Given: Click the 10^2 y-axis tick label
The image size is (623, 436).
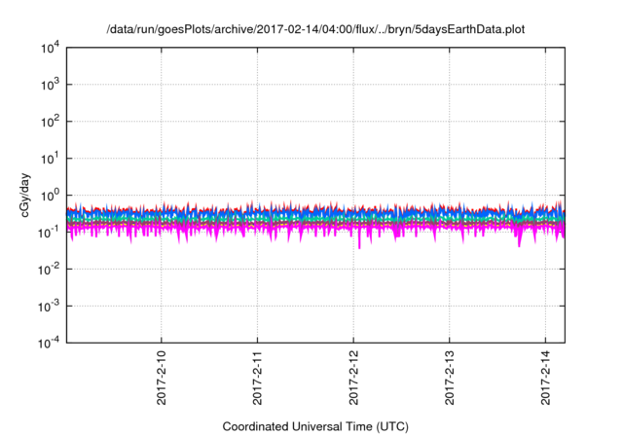Looking at the screenshot, I should point(50,122).
